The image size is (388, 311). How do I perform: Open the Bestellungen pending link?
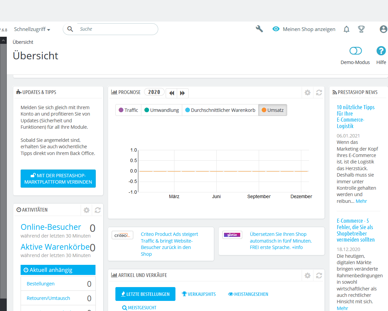(x=40, y=284)
